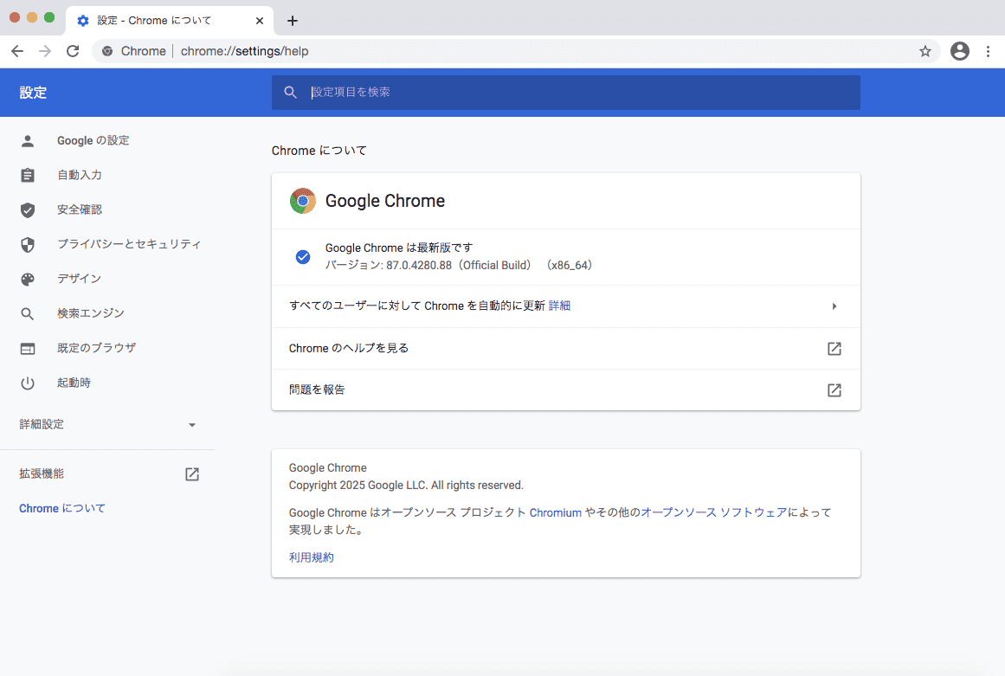
Task: Open the Chromium project link
Action: tap(556, 512)
